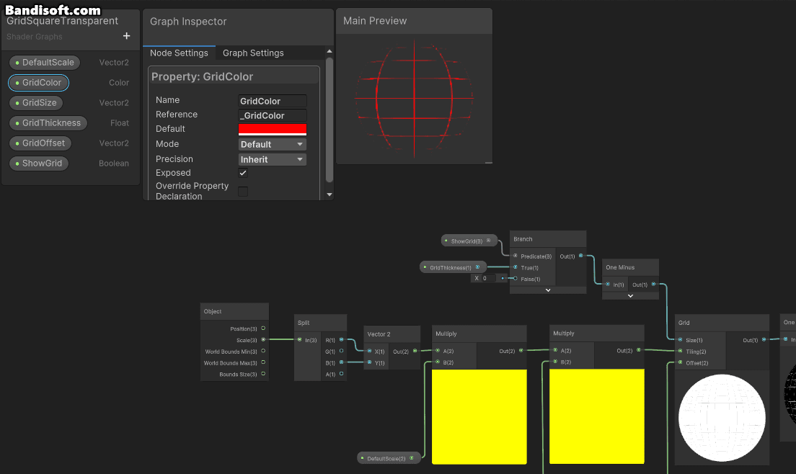This screenshot has height=474, width=796.
Task: Click Graph Inspector scroll up arrow
Action: tap(330, 51)
